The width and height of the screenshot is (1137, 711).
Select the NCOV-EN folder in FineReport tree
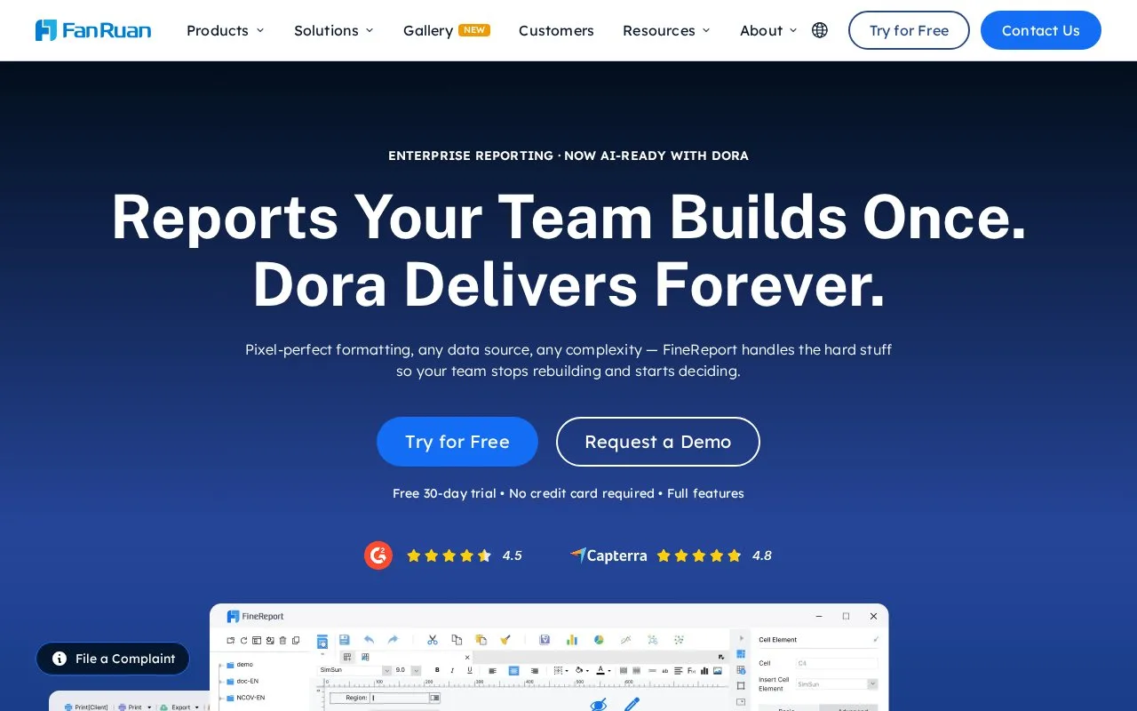click(247, 698)
